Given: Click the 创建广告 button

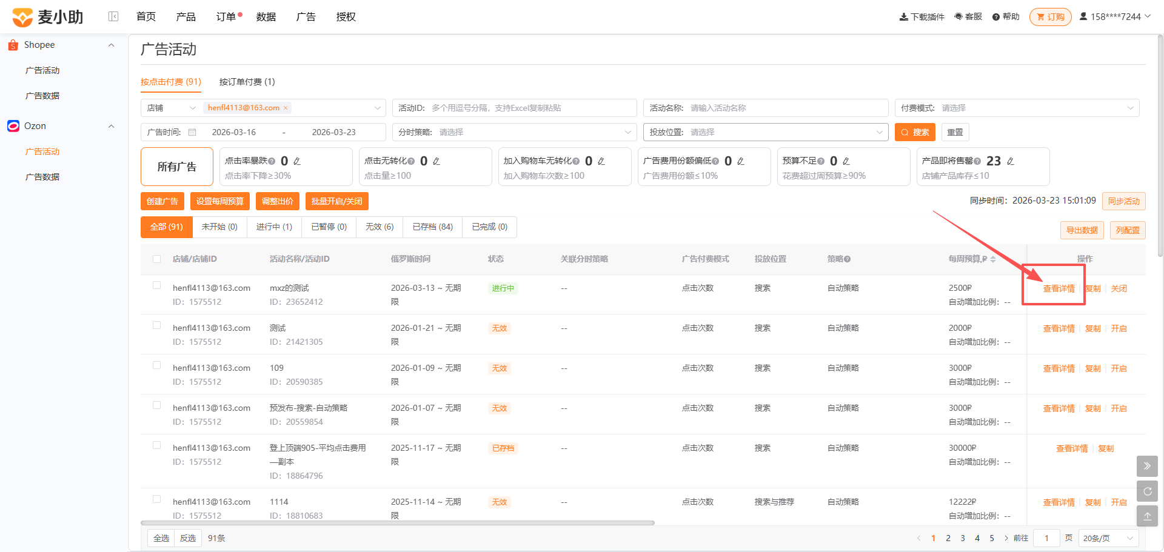Looking at the screenshot, I should point(162,201).
